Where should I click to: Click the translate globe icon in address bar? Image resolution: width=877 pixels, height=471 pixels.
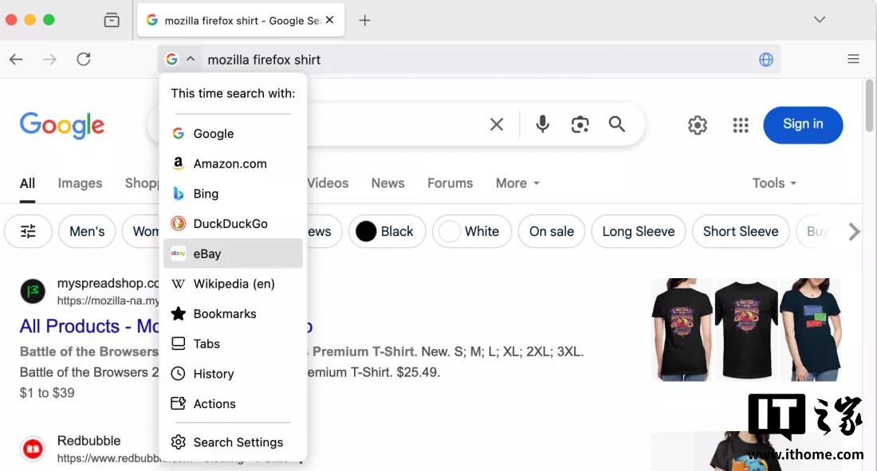765,59
